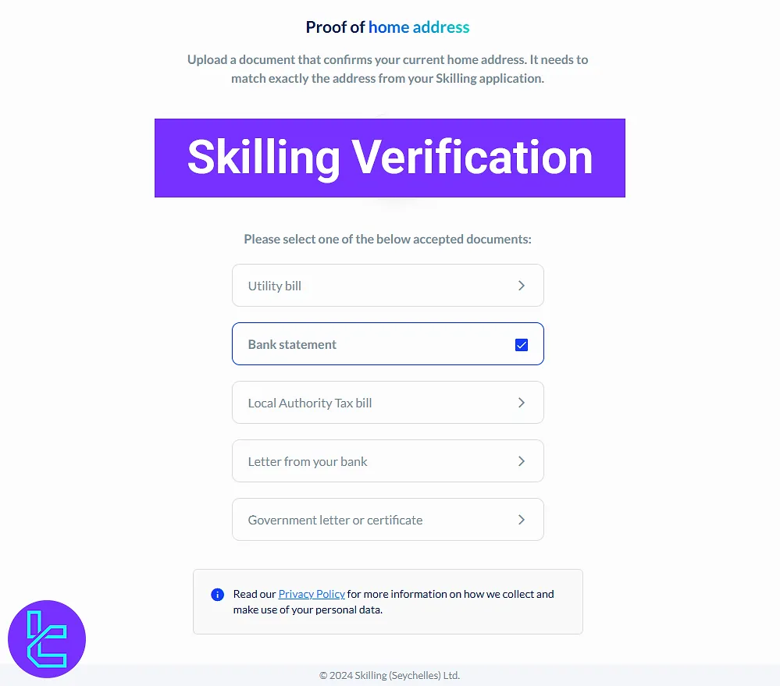Viewport: 780px width, 686px height.
Task: Expand the Government letter or certificate option
Action: tap(388, 519)
